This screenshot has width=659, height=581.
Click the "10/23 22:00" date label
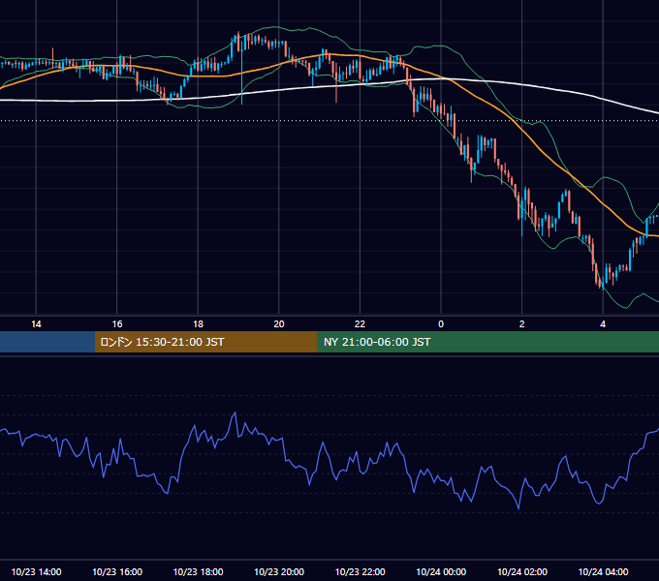click(360, 571)
